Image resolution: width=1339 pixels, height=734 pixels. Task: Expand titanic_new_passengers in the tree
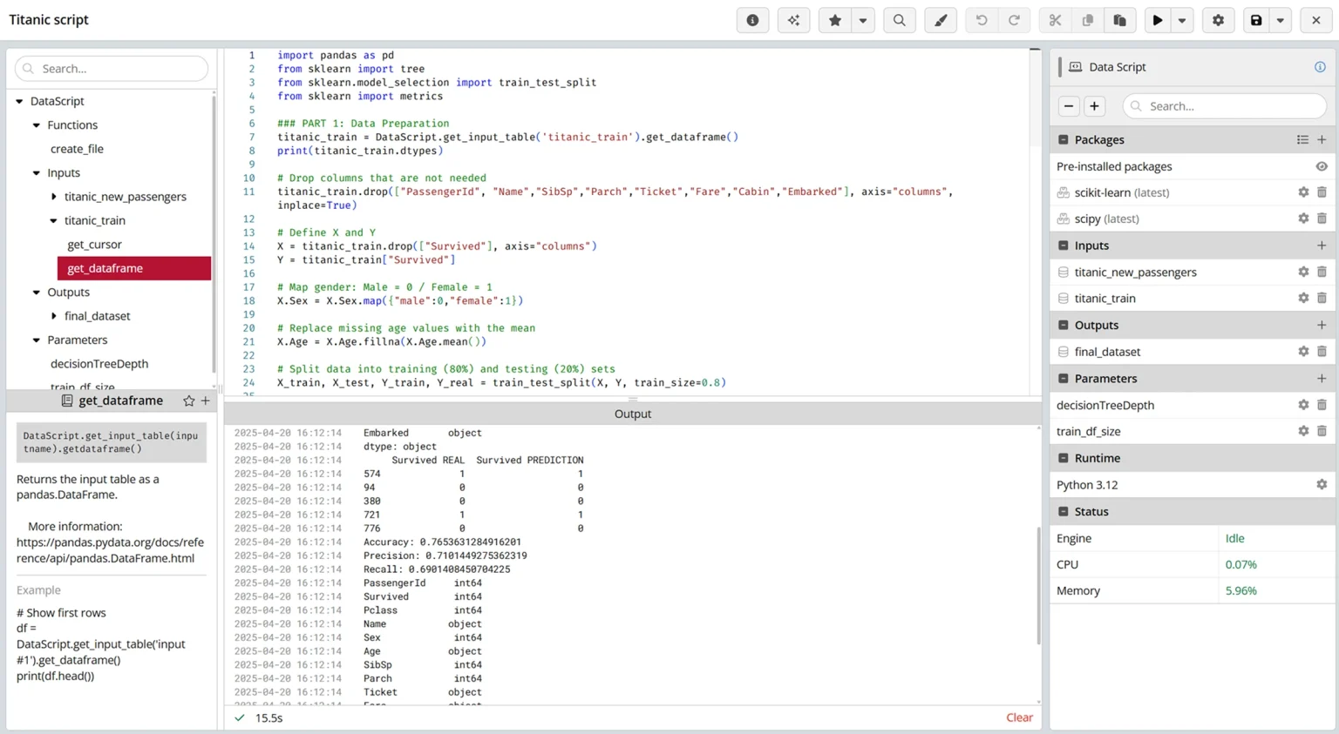pos(54,197)
